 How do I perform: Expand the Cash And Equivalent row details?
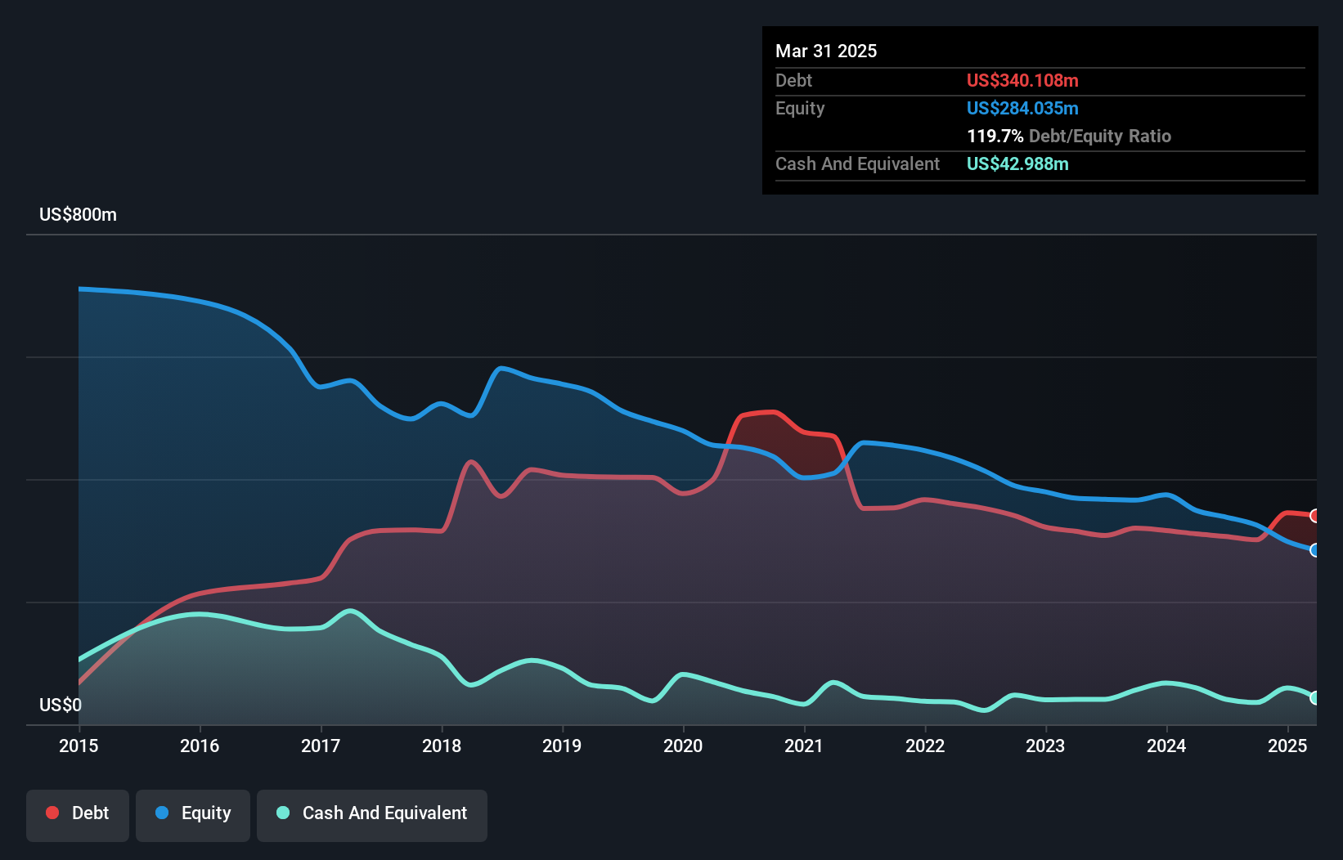coord(856,163)
